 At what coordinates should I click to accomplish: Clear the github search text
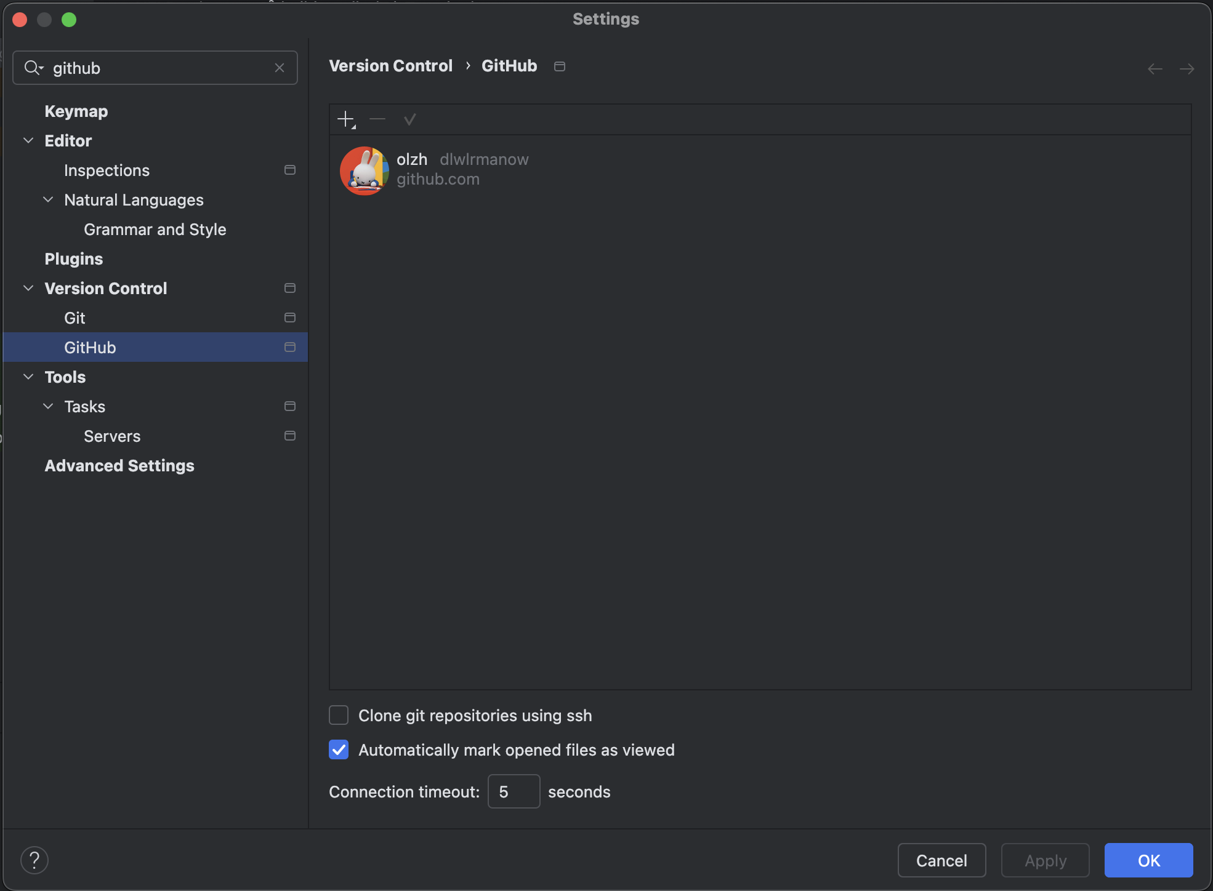tap(280, 68)
